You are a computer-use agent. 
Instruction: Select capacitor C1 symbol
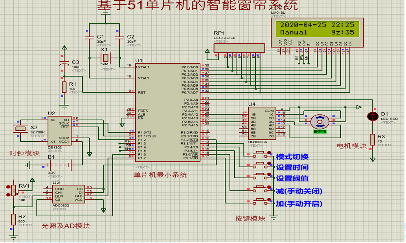point(89,38)
